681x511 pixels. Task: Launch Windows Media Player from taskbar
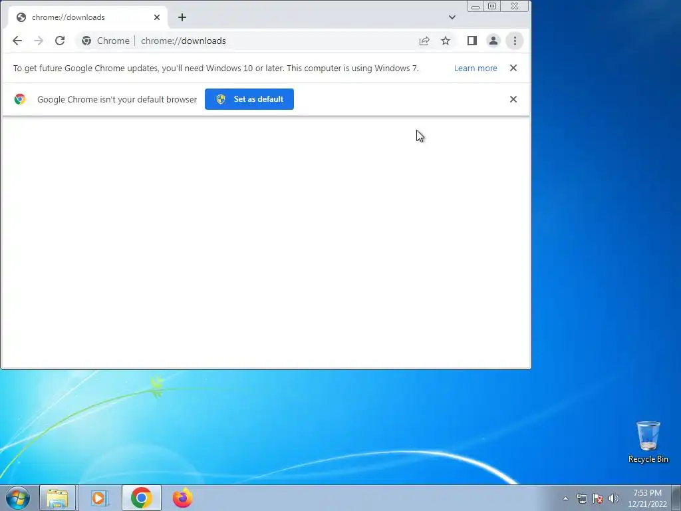pos(100,498)
